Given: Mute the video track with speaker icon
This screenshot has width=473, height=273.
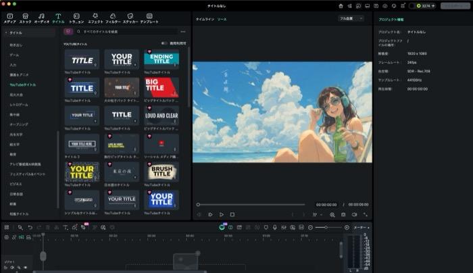Looking at the screenshot, I should [x=12, y=268].
